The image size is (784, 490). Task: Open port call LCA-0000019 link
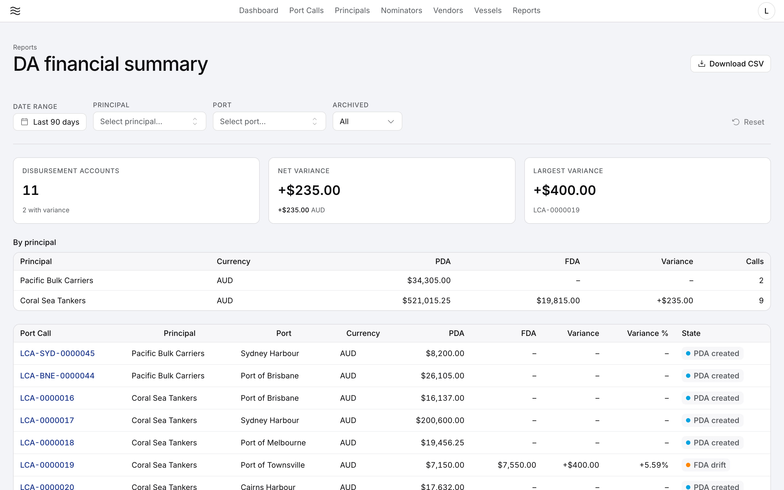tap(47, 465)
